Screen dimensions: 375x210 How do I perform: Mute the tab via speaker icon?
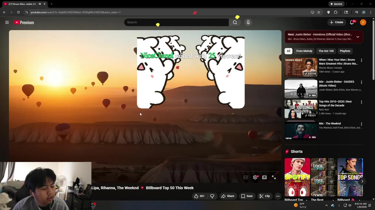(40, 4)
